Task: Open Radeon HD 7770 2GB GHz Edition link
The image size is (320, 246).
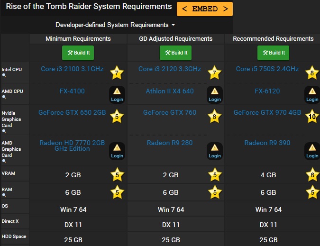Action: point(72,146)
